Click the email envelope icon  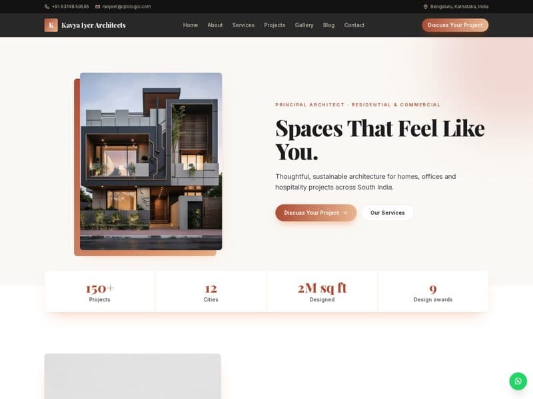(97, 7)
